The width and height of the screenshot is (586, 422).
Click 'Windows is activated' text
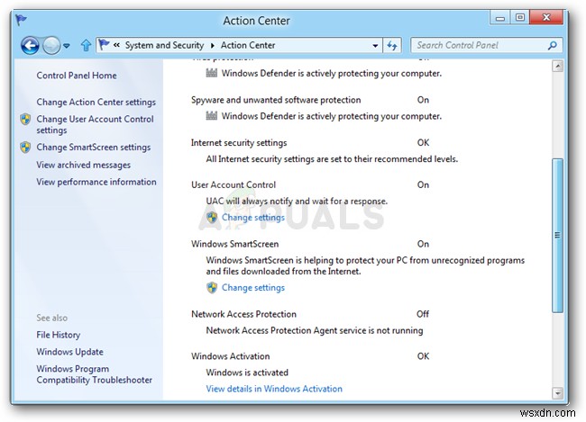[247, 373]
